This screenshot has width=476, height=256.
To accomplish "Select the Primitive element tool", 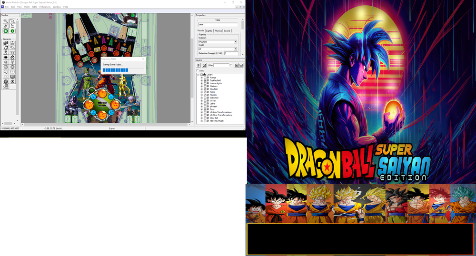I will pos(5,81).
